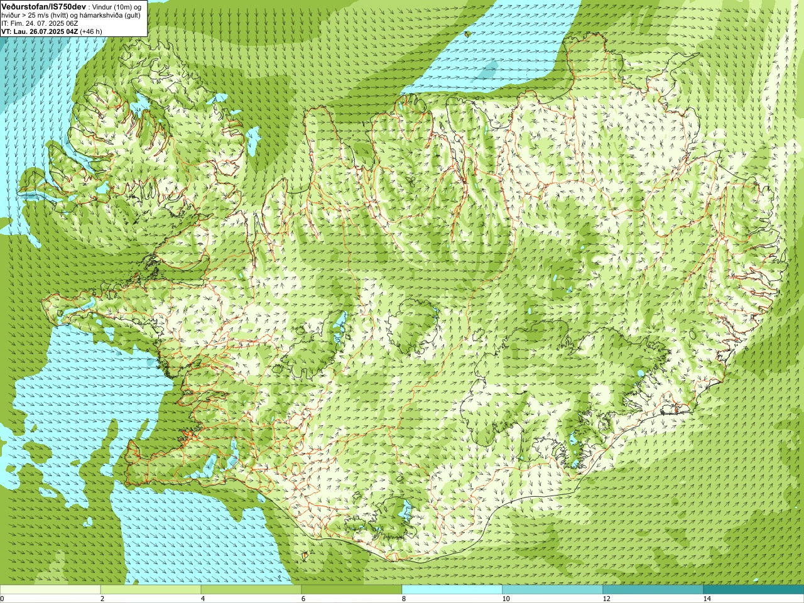Click the '6' tick label on the legend
804x603 pixels.
tap(303, 599)
